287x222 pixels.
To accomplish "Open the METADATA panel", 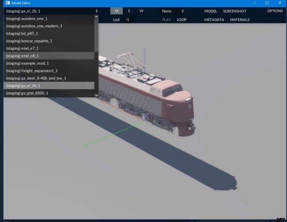I will click(x=214, y=20).
